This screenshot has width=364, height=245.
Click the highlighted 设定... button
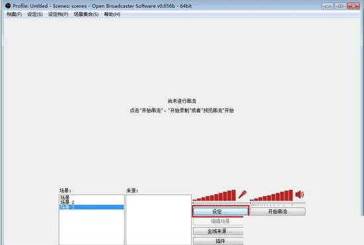click(220, 211)
